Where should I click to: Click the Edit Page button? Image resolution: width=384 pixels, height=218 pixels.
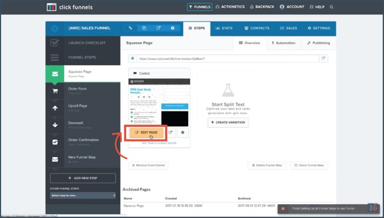pos(146,132)
